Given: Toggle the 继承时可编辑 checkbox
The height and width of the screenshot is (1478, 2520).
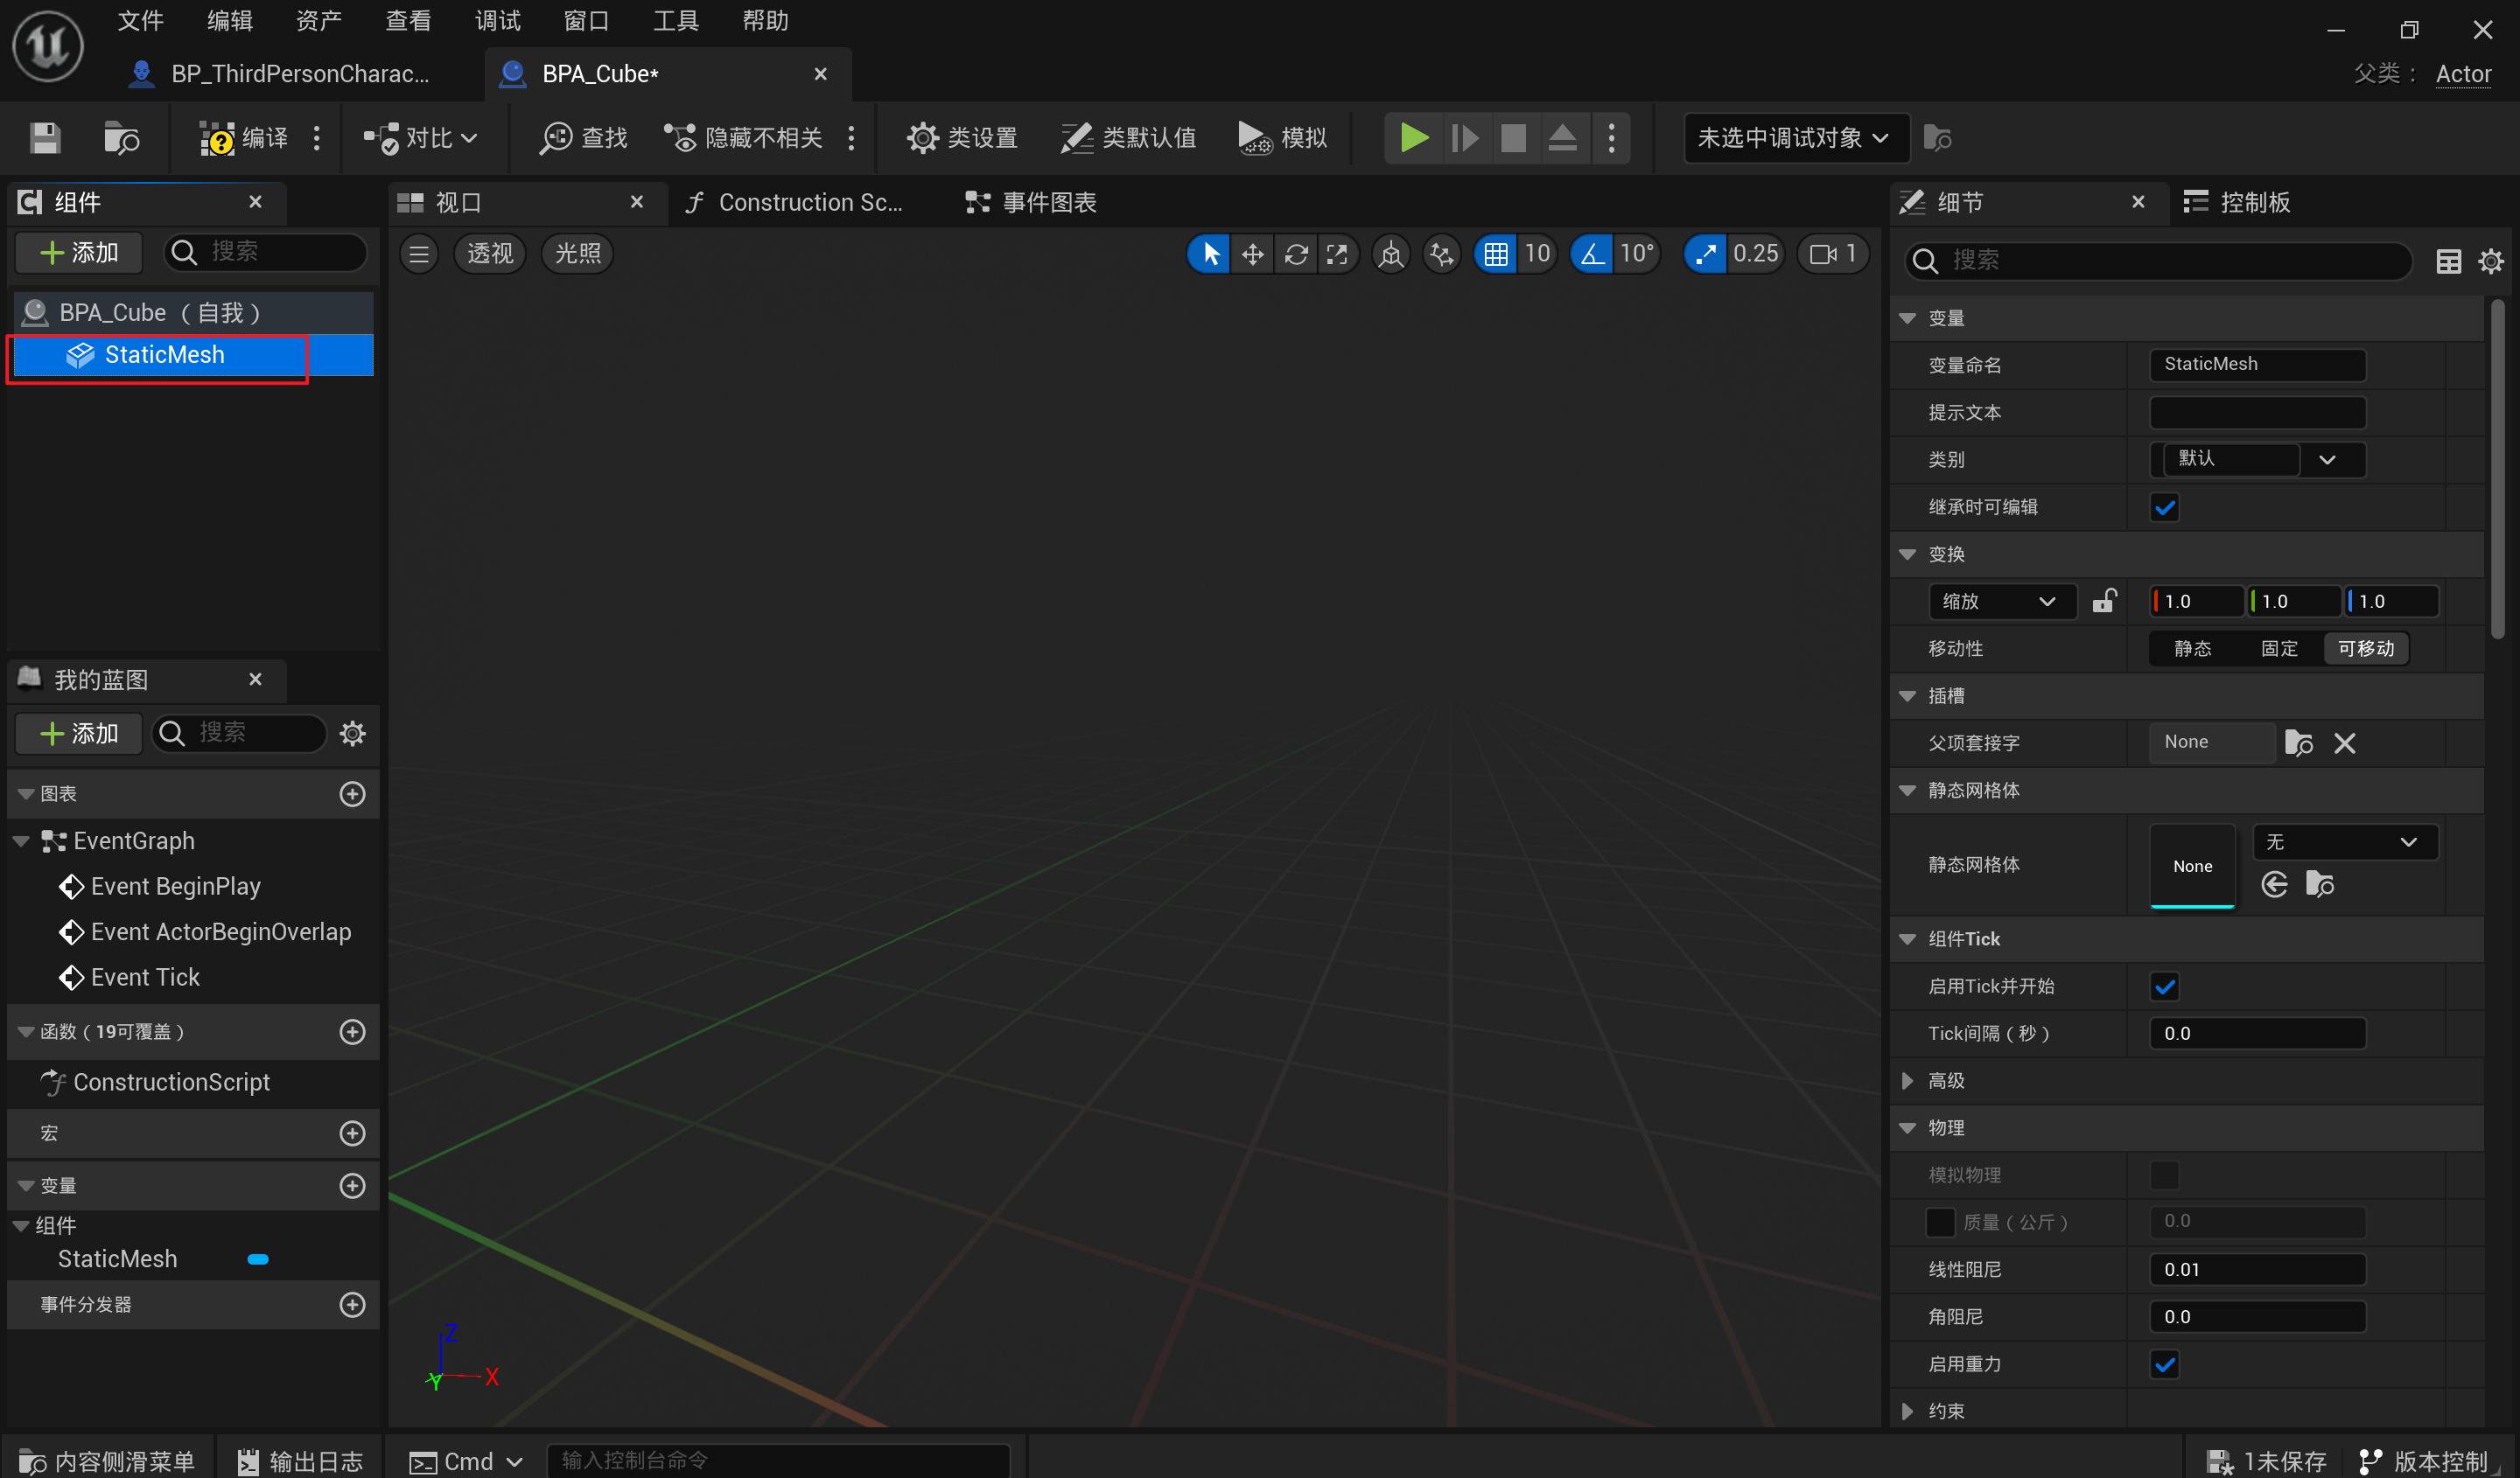Looking at the screenshot, I should (x=2164, y=507).
